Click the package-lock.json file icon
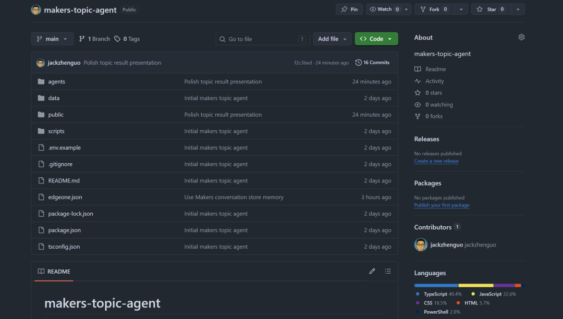This screenshot has height=319, width=563. click(x=41, y=214)
